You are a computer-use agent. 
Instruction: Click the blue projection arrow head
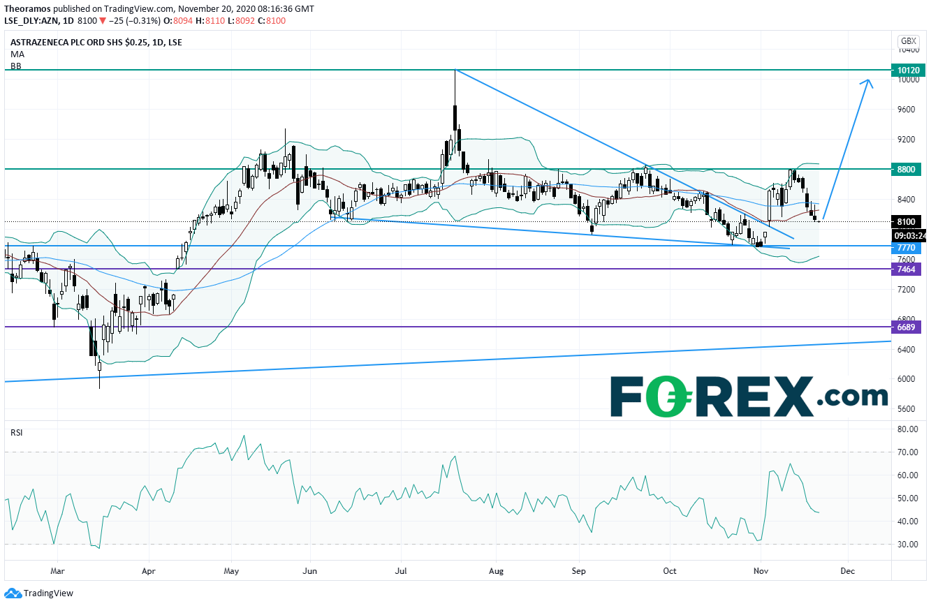tap(868, 82)
